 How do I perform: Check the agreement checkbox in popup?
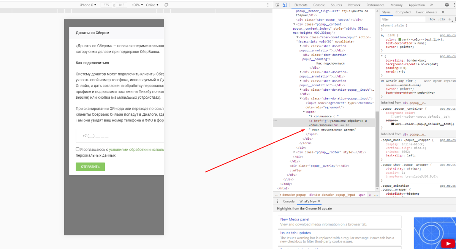click(x=78, y=149)
